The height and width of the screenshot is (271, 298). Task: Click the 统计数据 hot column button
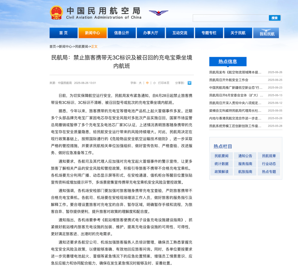(x=222, y=164)
